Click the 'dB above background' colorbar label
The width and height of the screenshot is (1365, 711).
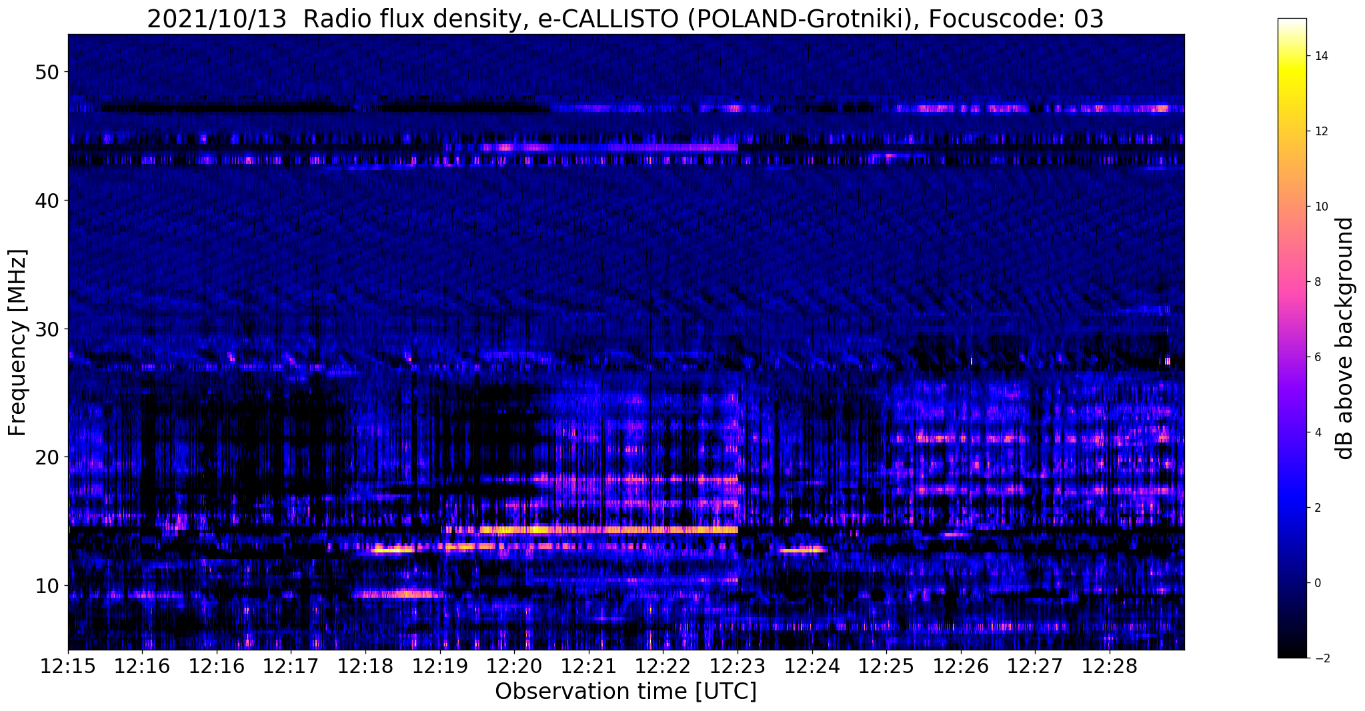1345,339
